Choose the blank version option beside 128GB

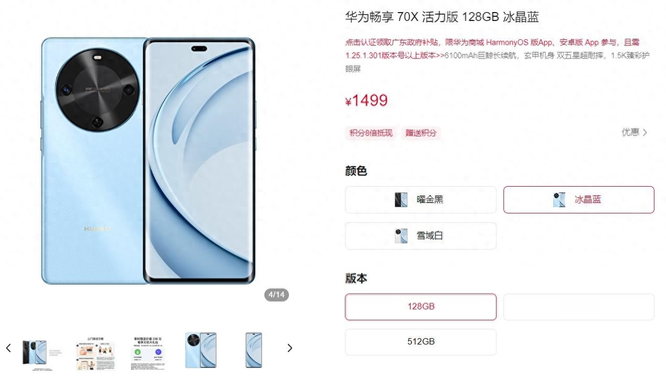[579, 307]
